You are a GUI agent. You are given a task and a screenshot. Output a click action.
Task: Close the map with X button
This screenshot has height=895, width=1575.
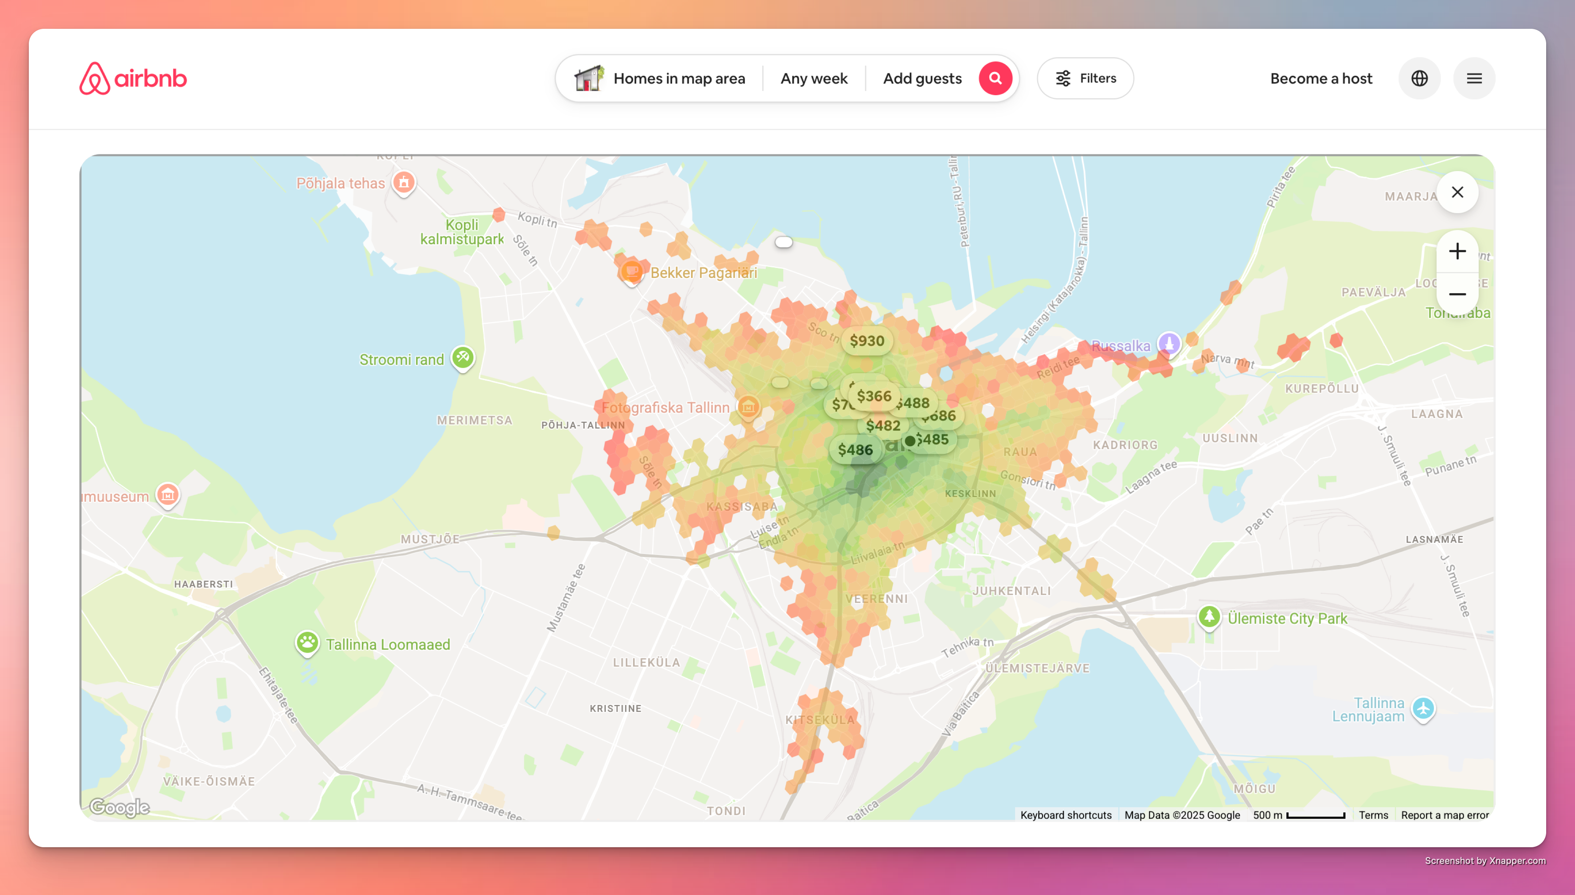click(x=1457, y=192)
